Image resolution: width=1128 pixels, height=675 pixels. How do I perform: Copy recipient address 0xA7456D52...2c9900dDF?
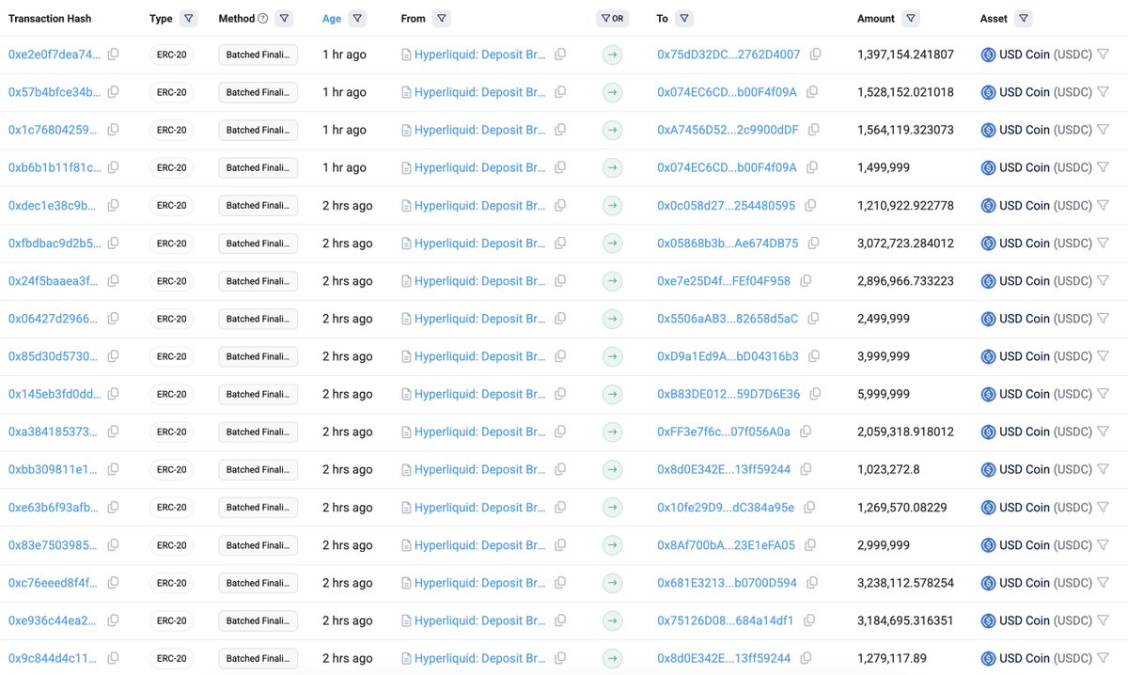813,130
